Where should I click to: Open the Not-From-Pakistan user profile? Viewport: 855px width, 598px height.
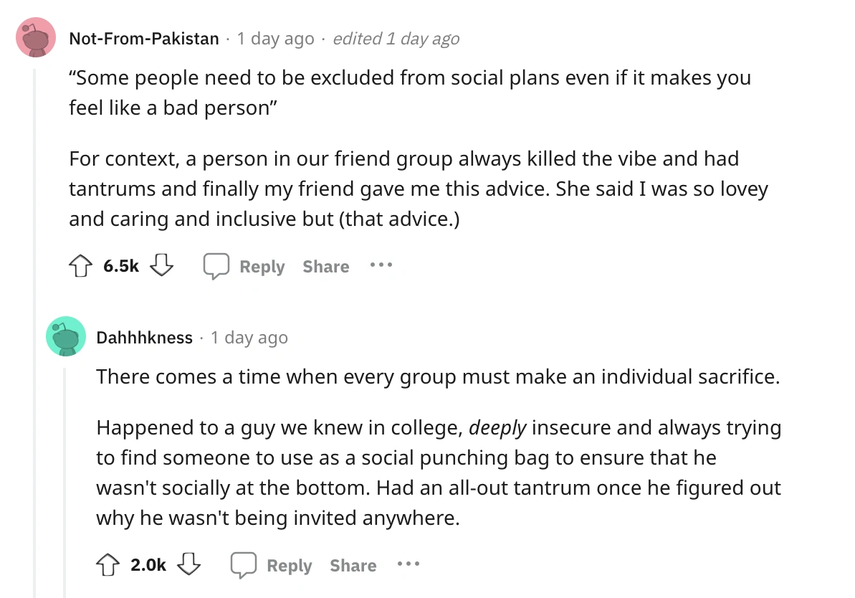click(x=143, y=39)
